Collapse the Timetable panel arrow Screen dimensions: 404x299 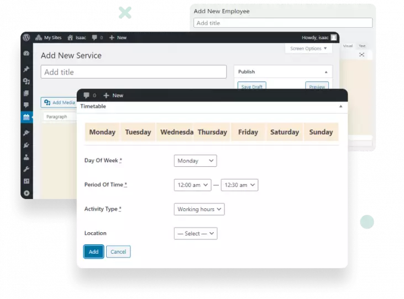(x=340, y=106)
